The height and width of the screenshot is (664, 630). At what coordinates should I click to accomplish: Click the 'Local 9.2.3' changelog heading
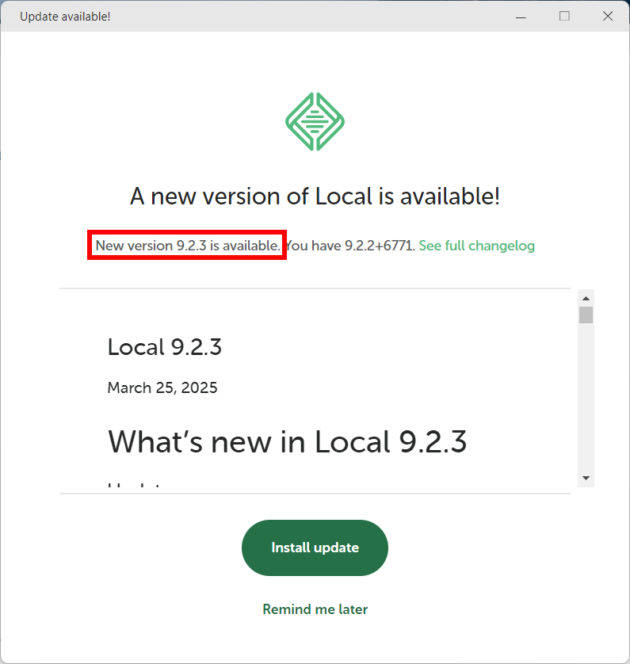[x=165, y=347]
